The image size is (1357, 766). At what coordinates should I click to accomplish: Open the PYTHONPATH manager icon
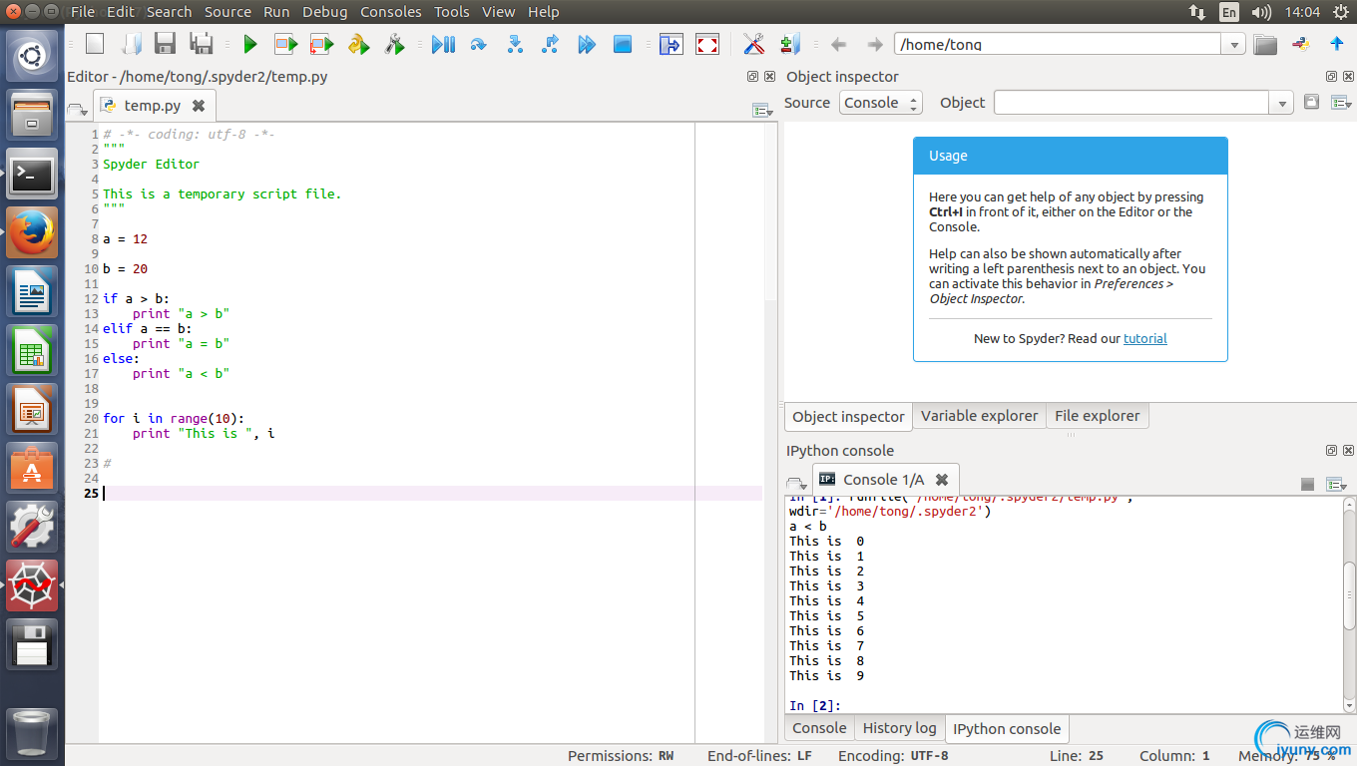(x=790, y=44)
